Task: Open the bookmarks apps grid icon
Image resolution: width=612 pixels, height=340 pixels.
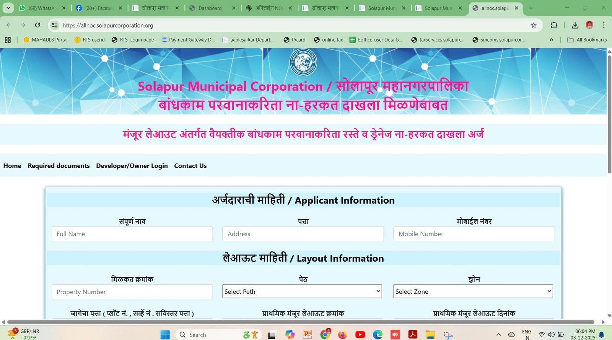Action: coord(8,40)
